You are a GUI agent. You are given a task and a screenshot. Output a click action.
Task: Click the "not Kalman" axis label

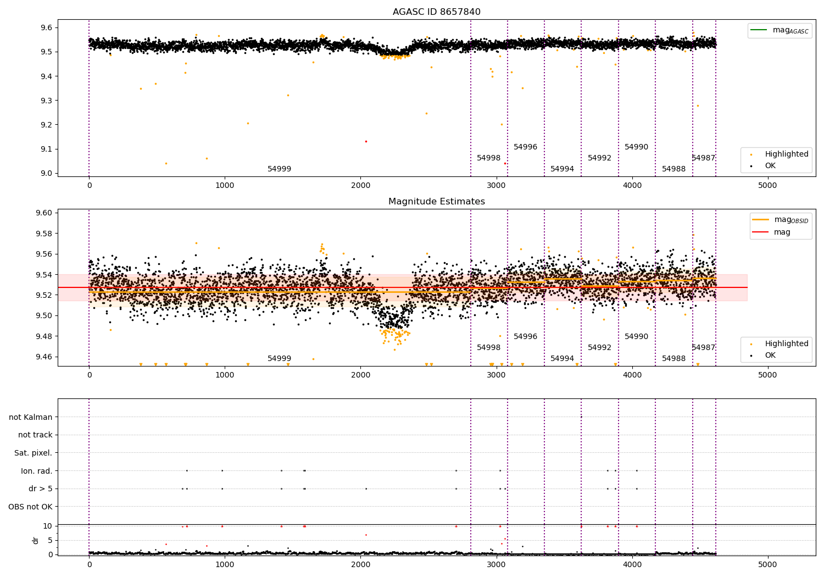pyautogui.click(x=31, y=417)
